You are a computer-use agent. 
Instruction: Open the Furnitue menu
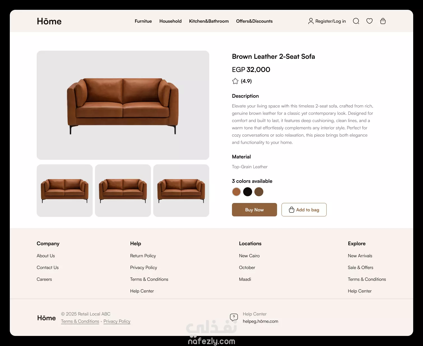click(143, 21)
